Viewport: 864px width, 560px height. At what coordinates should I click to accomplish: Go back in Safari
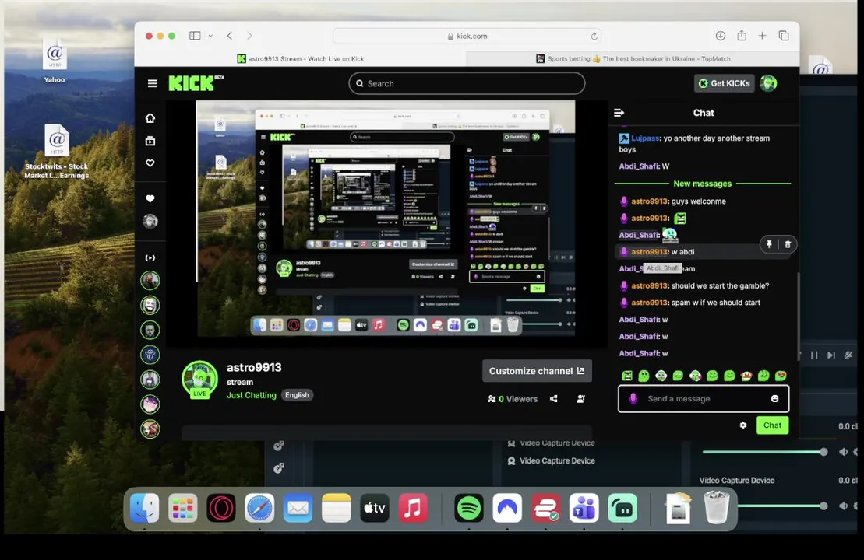coord(230,36)
